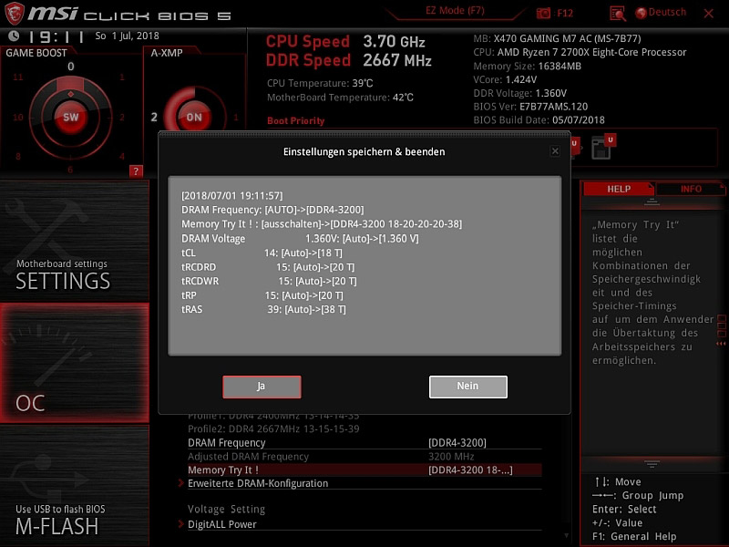
Task: Expand Erweiterte DRAM-Konfiguration submenu
Action: coord(257,483)
